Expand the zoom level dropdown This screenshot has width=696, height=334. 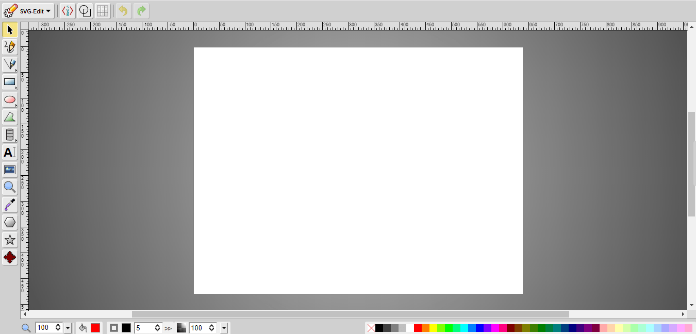click(68, 328)
